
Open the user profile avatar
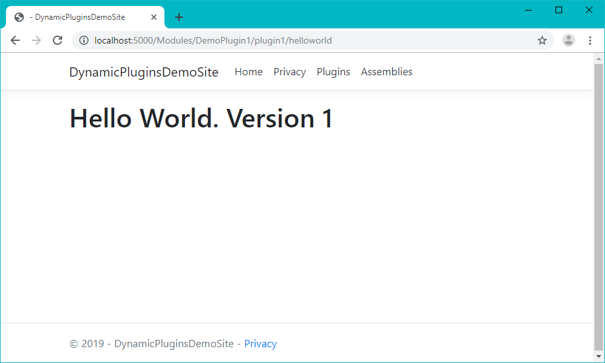point(568,40)
